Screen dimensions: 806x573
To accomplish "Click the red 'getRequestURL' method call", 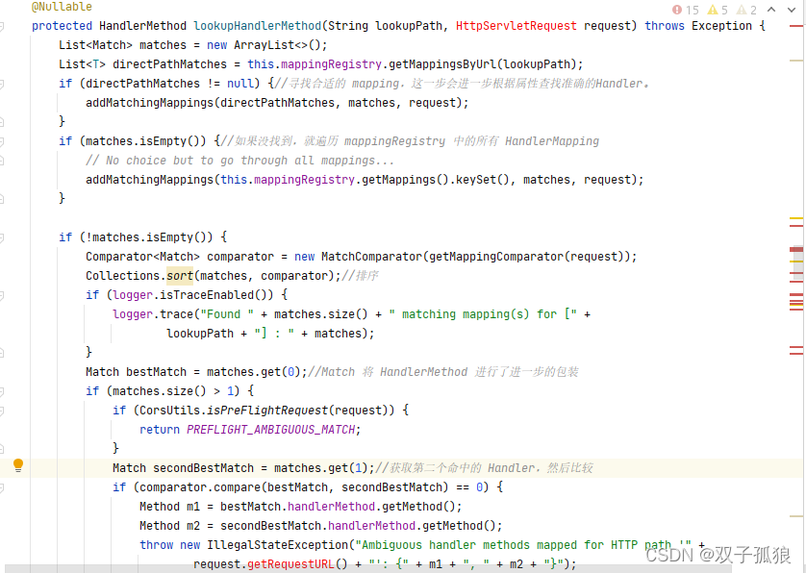I will pos(290,564).
